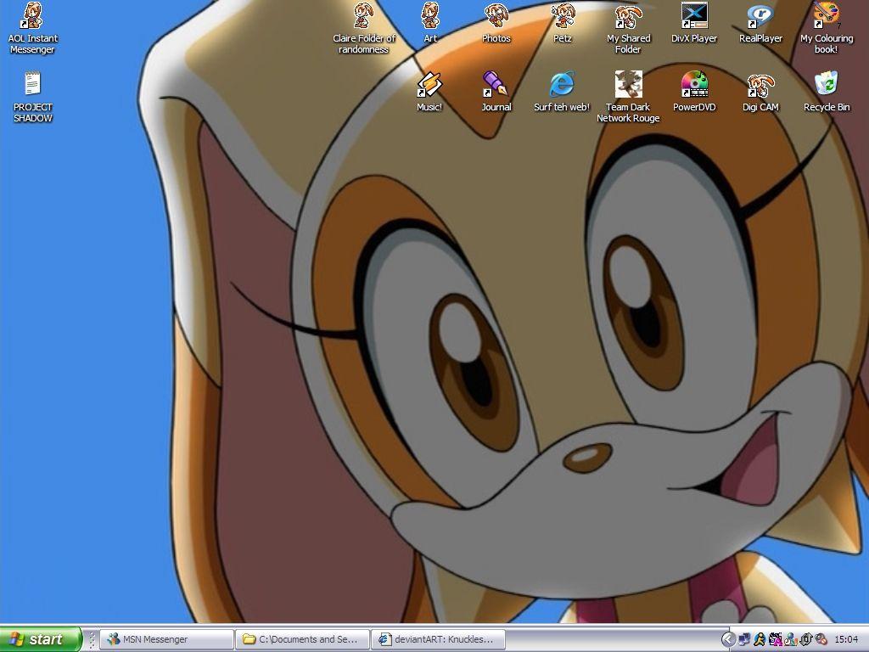This screenshot has width=869, height=652.
Task: Open the Petz folder
Action: [x=562, y=15]
